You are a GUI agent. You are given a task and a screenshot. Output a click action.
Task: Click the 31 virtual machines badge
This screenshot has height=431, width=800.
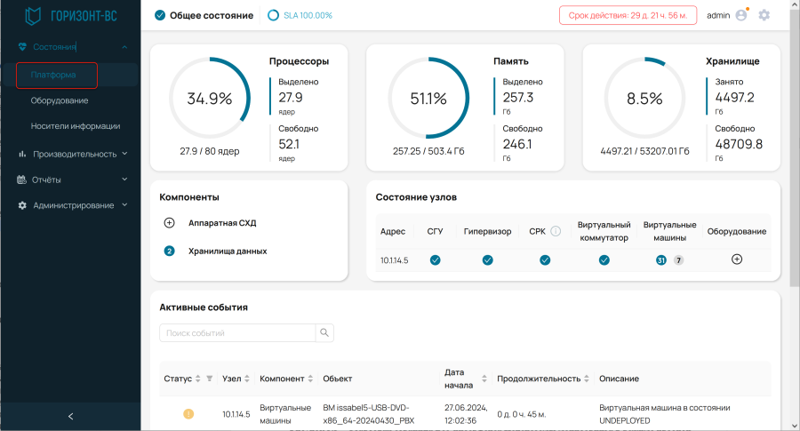pos(660,260)
